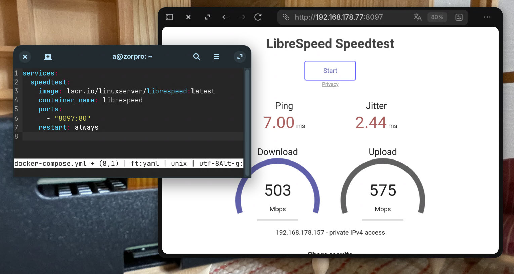
Task: Reload the LibreSpeed page
Action: [x=258, y=17]
